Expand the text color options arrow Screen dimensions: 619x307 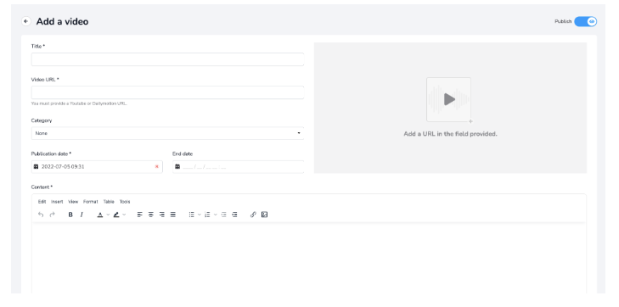point(108,215)
